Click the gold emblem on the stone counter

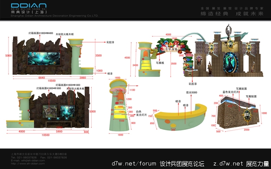(x=248, y=116)
